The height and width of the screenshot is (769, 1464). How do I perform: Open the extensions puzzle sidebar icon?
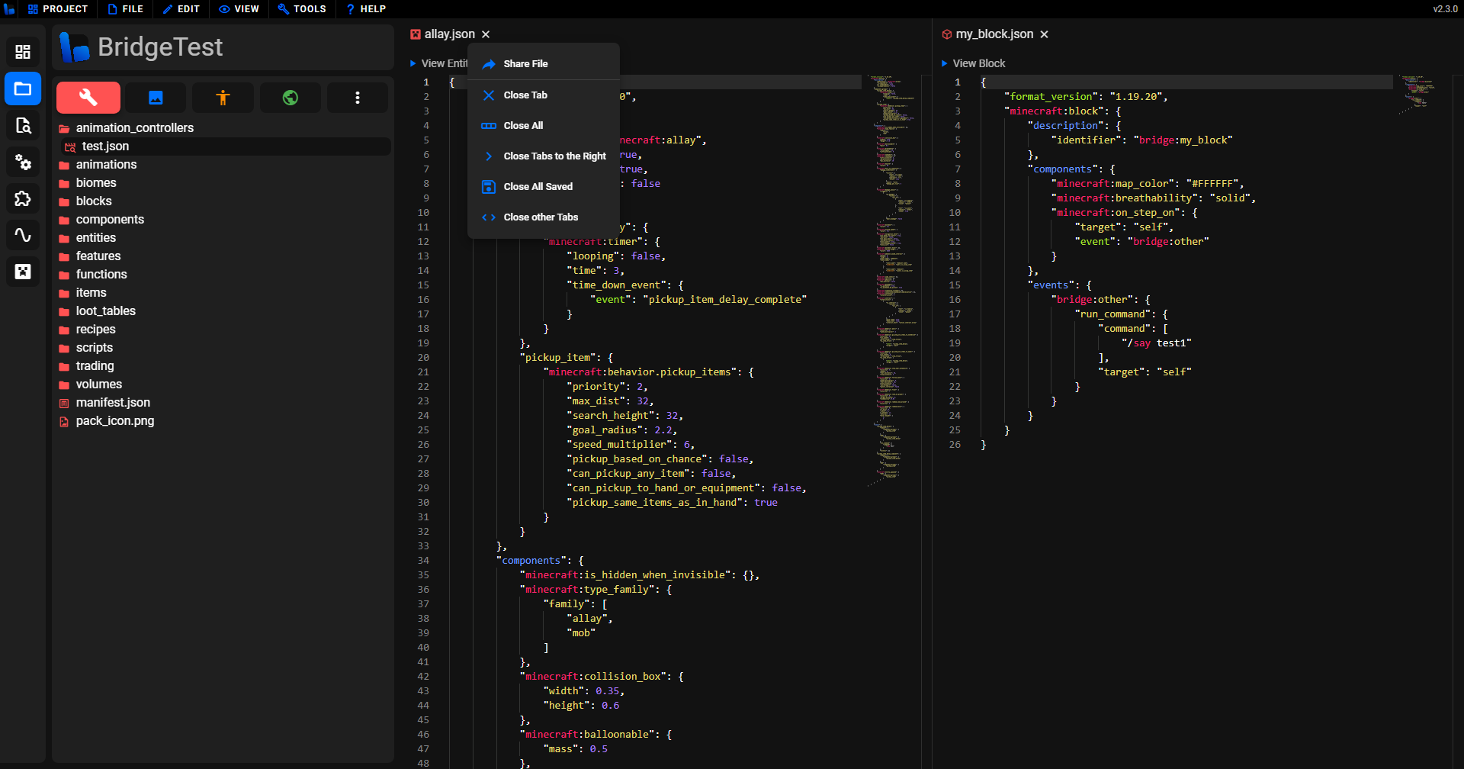tap(23, 198)
